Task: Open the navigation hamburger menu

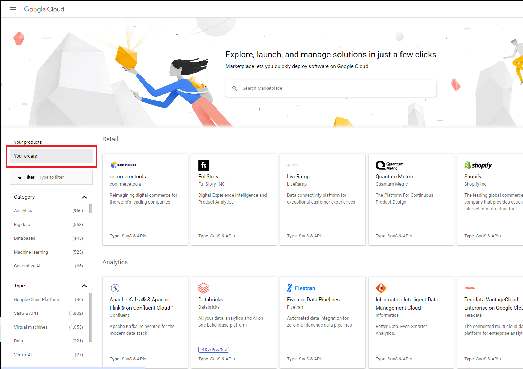Action: click(13, 9)
